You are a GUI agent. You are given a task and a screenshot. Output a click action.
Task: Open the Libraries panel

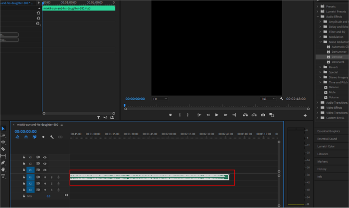pos(323,154)
